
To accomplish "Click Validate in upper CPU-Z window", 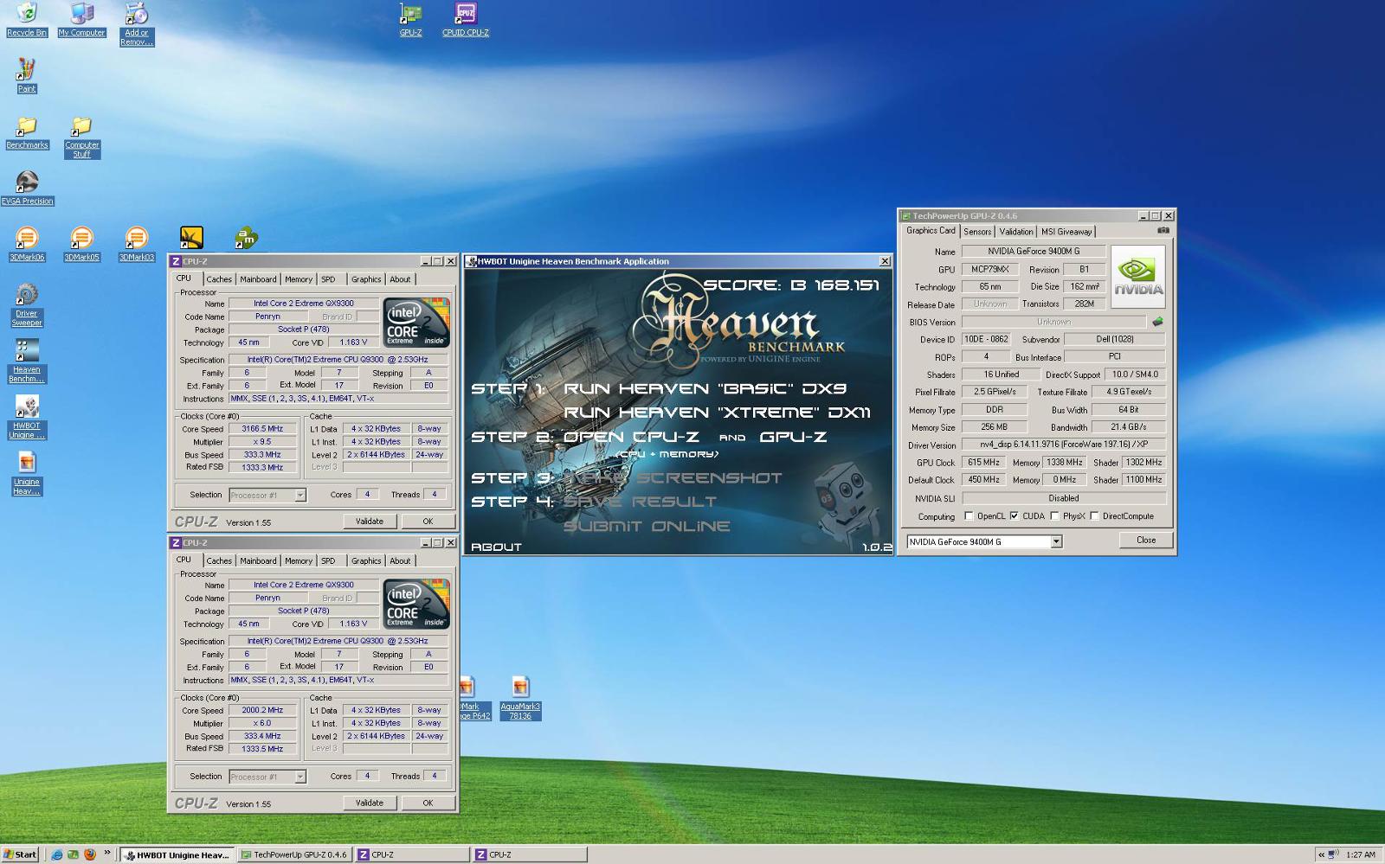I will [370, 522].
